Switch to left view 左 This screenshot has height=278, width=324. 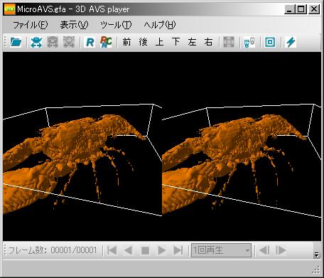coord(192,42)
